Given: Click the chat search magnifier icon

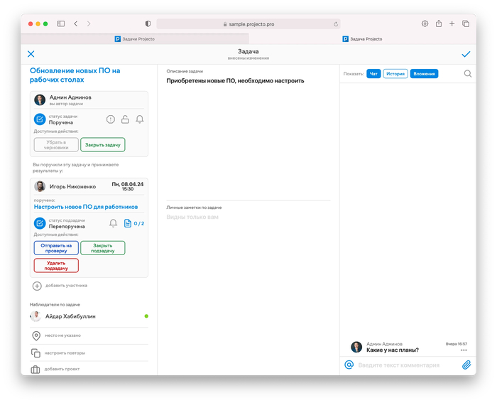Looking at the screenshot, I should click(x=468, y=73).
